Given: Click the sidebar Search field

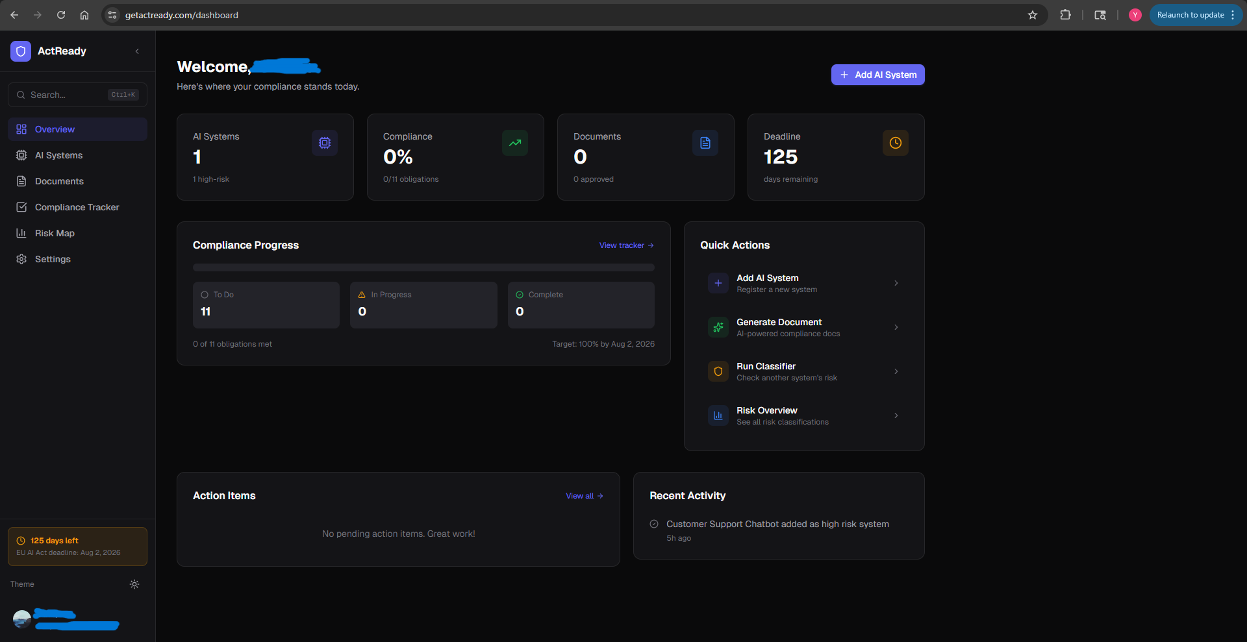Looking at the screenshot, I should tap(77, 95).
